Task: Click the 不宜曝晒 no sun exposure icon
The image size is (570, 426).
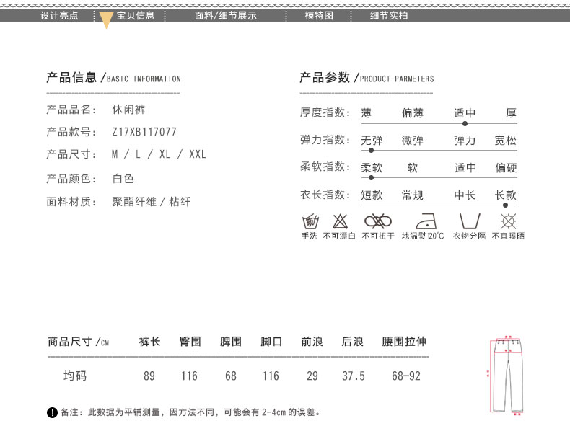Action: 508,221
